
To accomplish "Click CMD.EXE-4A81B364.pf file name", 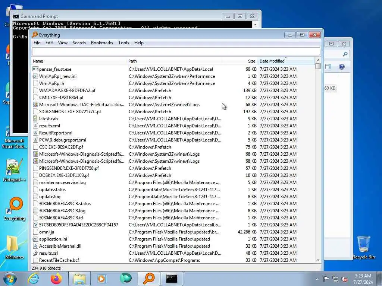I will coord(61,98).
